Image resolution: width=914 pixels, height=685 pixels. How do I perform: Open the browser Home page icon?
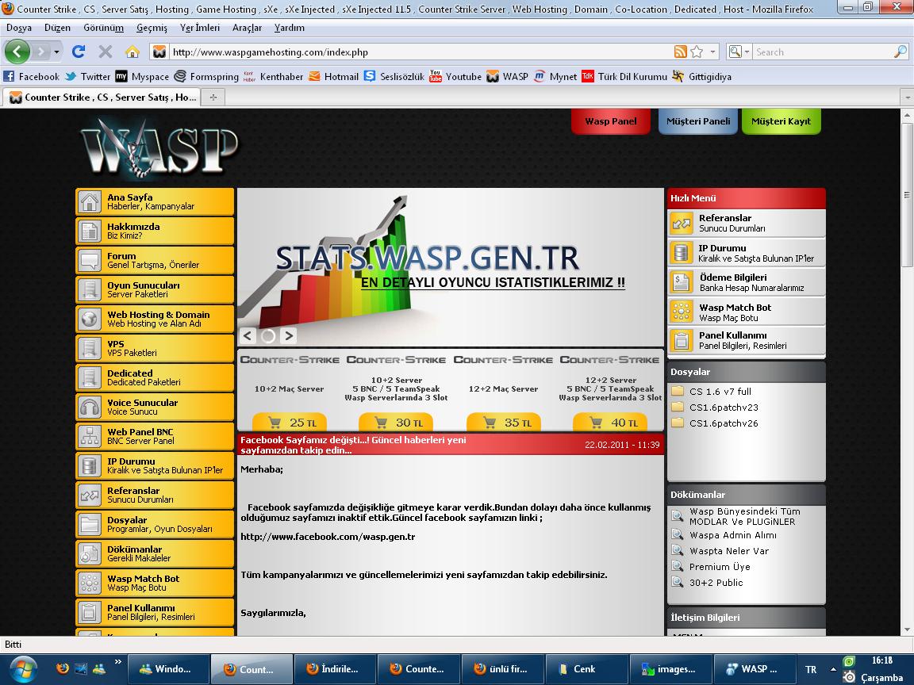[132, 52]
